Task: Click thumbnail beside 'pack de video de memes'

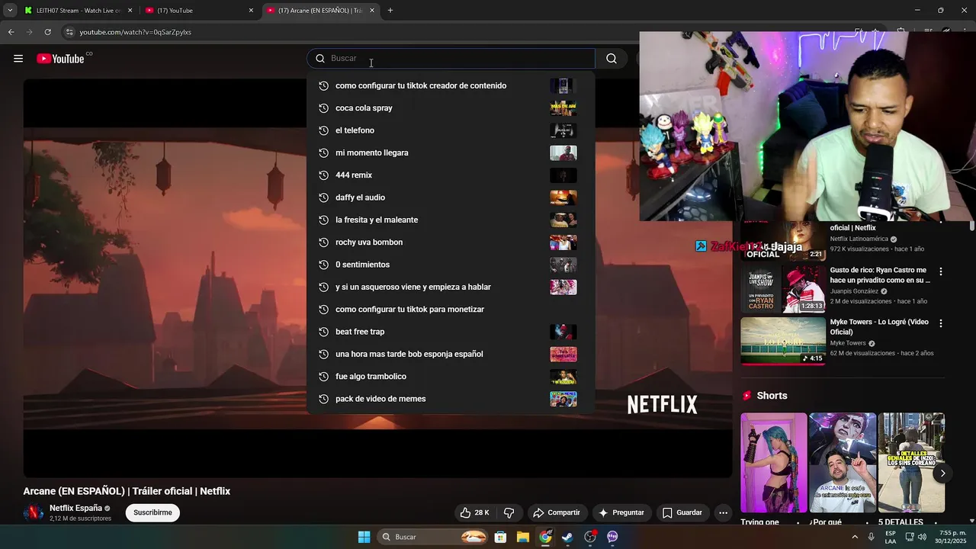Action: click(563, 399)
